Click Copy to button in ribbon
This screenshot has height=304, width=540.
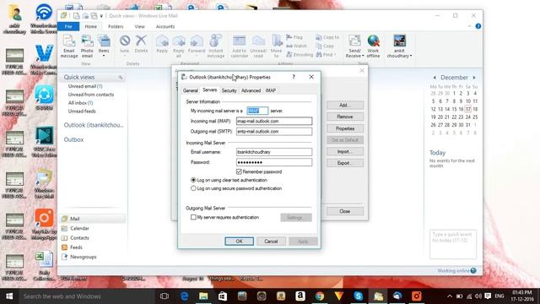pos(327,37)
